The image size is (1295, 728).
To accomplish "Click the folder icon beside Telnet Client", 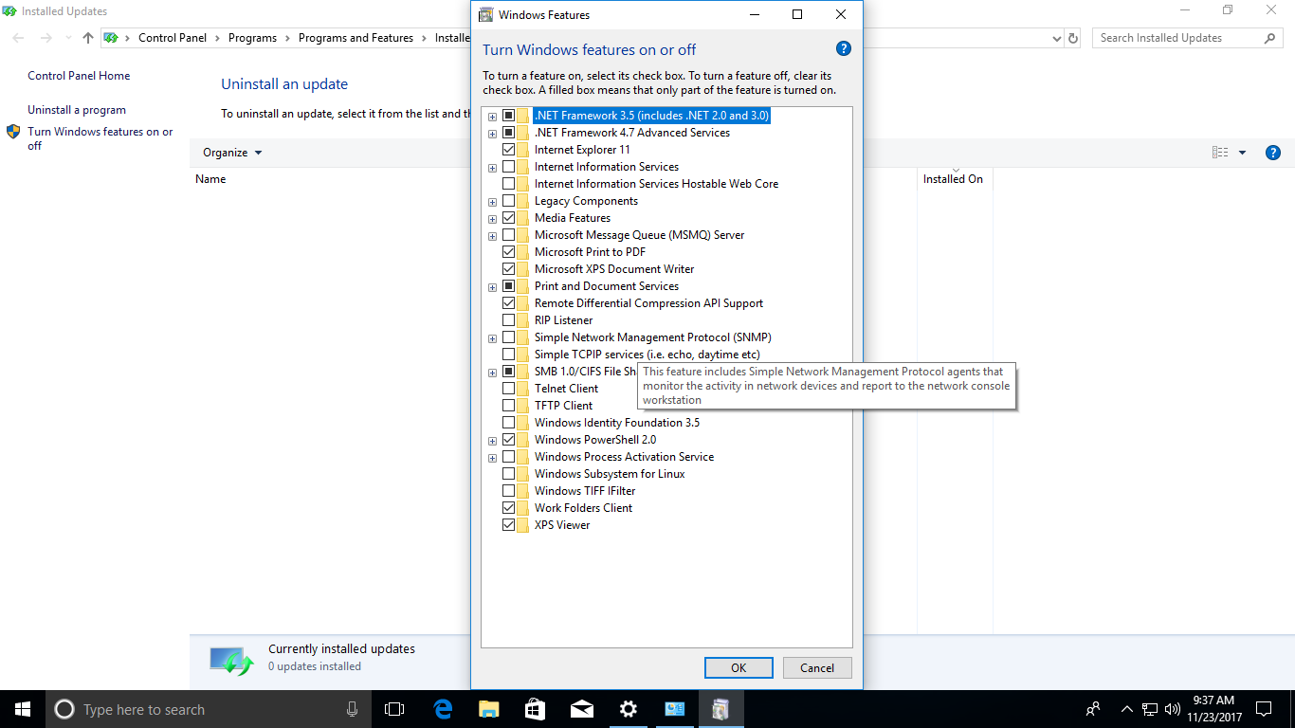I will (523, 389).
